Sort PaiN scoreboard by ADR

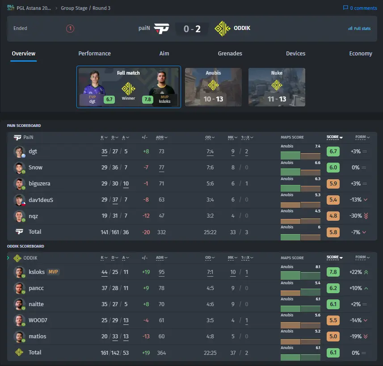162,137
